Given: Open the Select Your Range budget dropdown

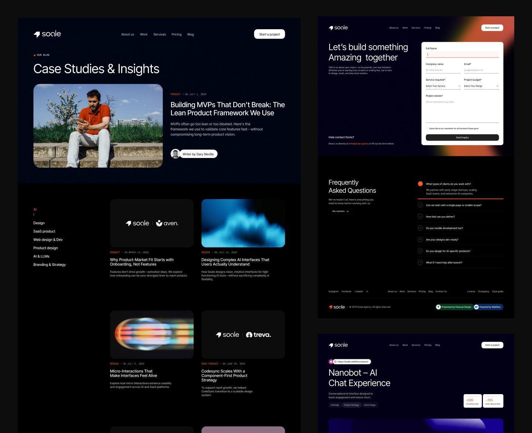Looking at the screenshot, I should [481, 86].
